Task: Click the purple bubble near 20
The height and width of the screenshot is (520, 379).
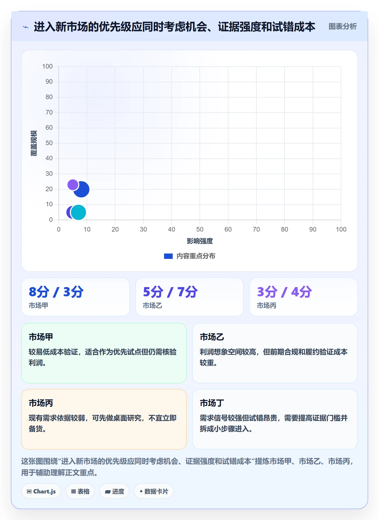Action: point(73,185)
